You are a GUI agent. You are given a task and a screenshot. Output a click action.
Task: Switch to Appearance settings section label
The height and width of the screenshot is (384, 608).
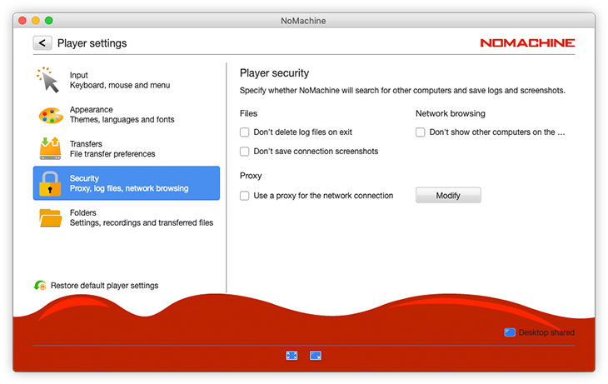[91, 109]
